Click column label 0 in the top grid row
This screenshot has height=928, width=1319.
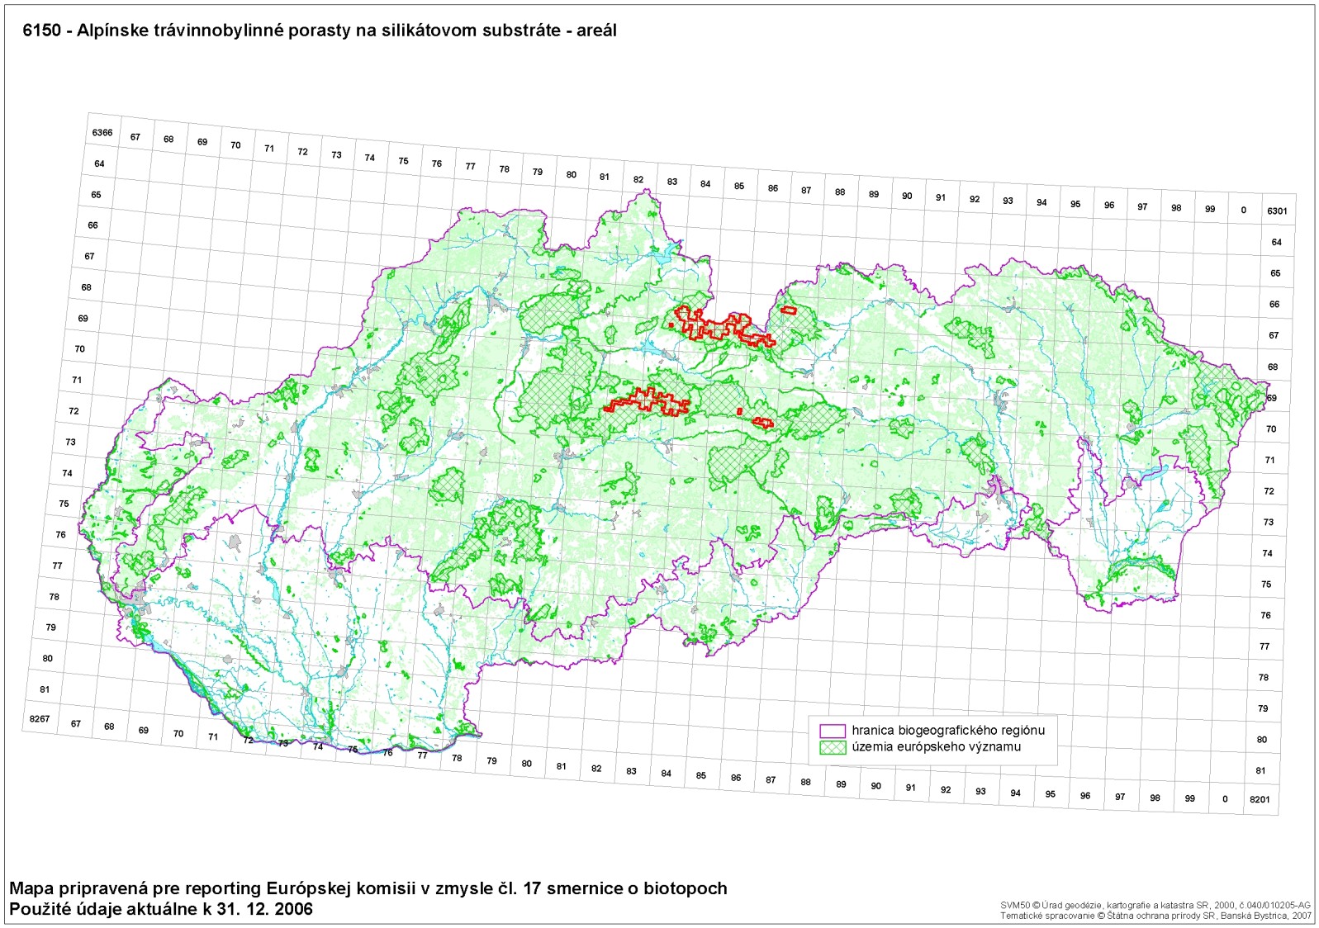tap(1243, 210)
